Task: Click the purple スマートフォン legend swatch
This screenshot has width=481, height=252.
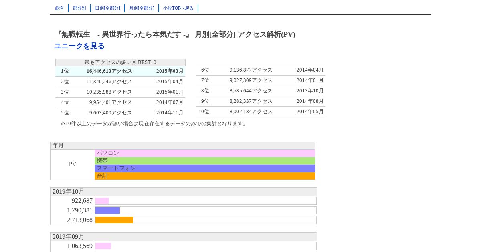Action: 205,168
